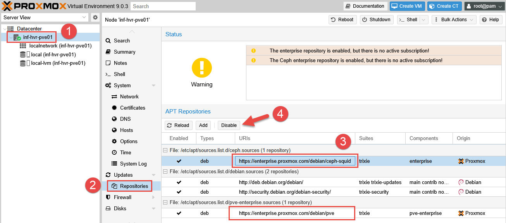Click enabled checkmark for ceph-squid repository
This screenshot has width=506, height=223.
[x=179, y=161]
